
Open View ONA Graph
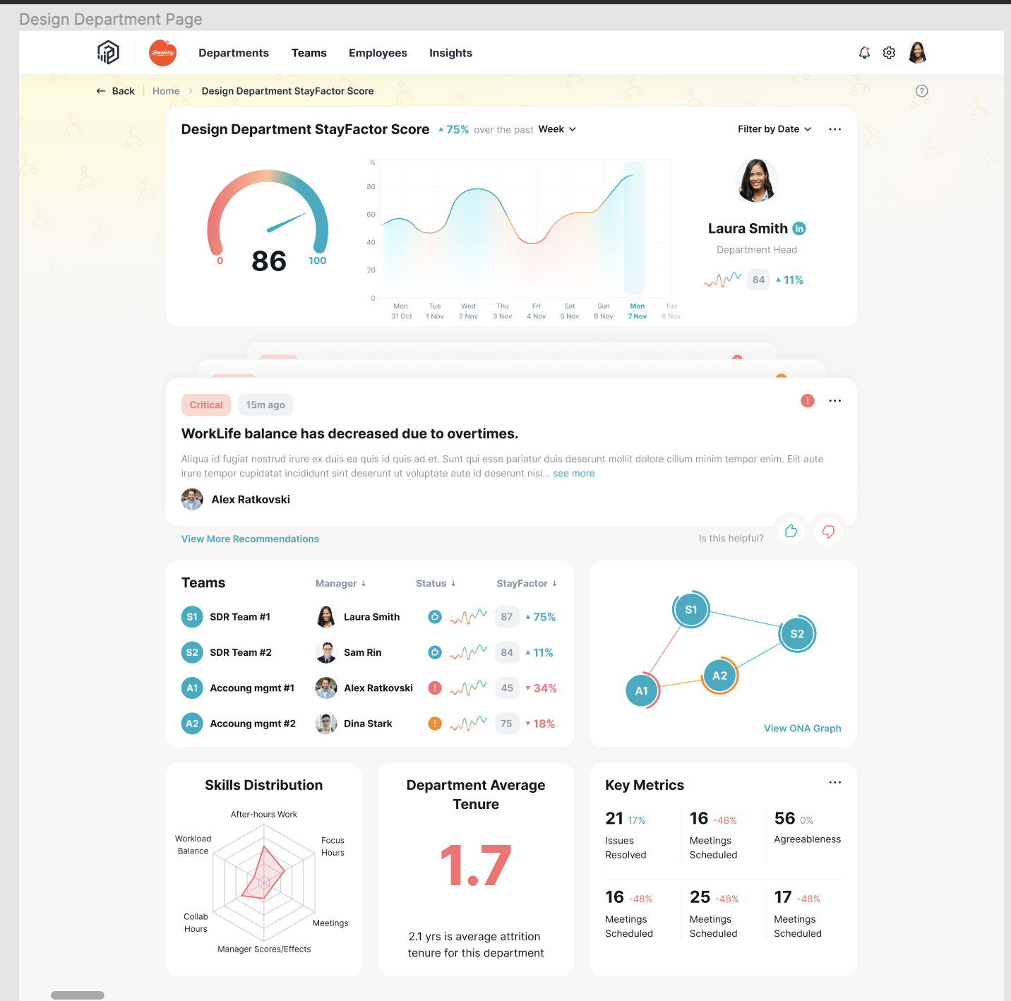803,728
